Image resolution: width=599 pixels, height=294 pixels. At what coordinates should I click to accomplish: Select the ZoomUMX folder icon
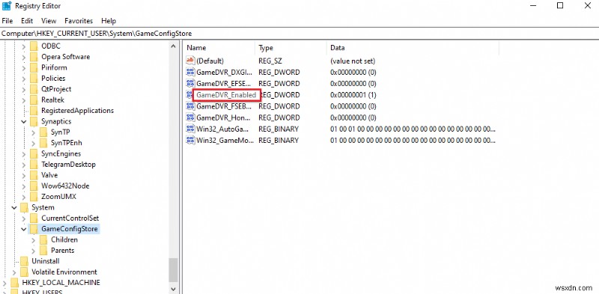(x=34, y=197)
